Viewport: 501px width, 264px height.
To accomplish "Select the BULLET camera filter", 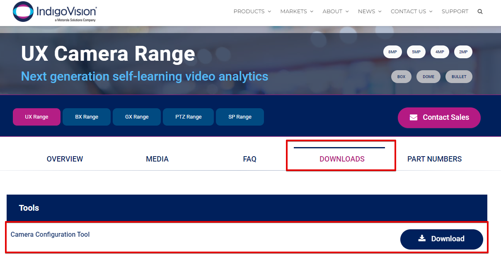I will tap(459, 76).
